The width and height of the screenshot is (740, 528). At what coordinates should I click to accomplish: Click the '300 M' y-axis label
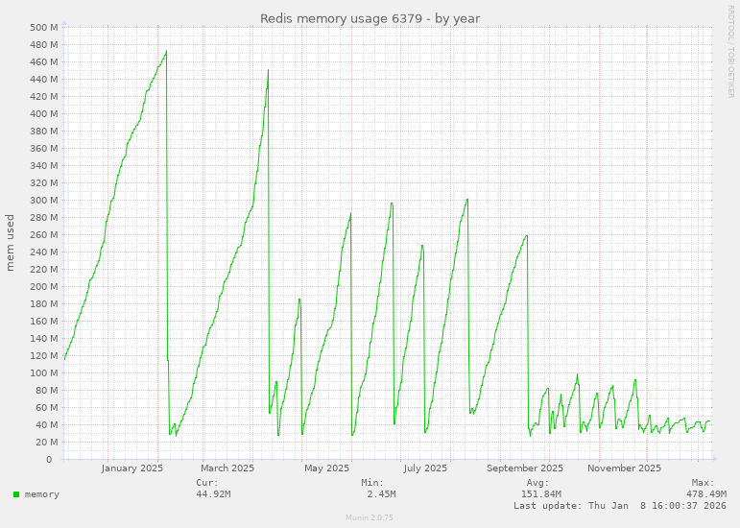[x=44, y=200]
